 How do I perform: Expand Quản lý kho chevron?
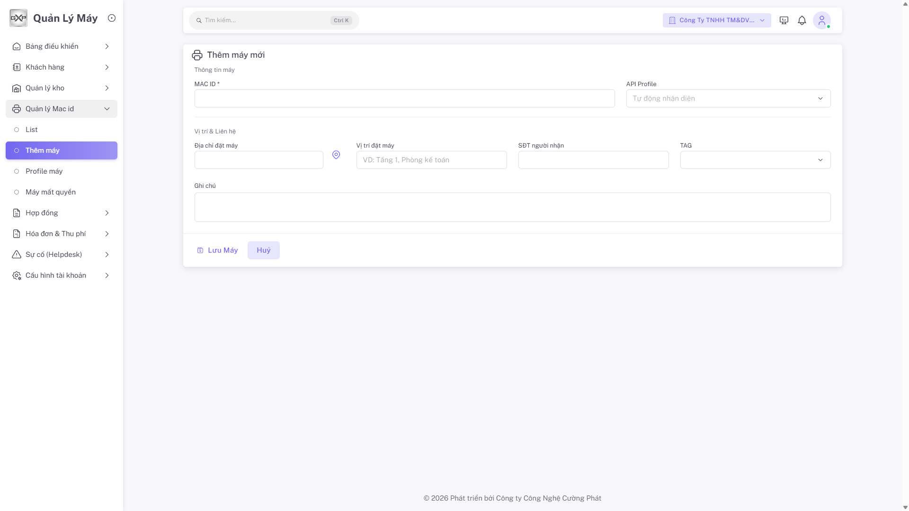pos(107,88)
